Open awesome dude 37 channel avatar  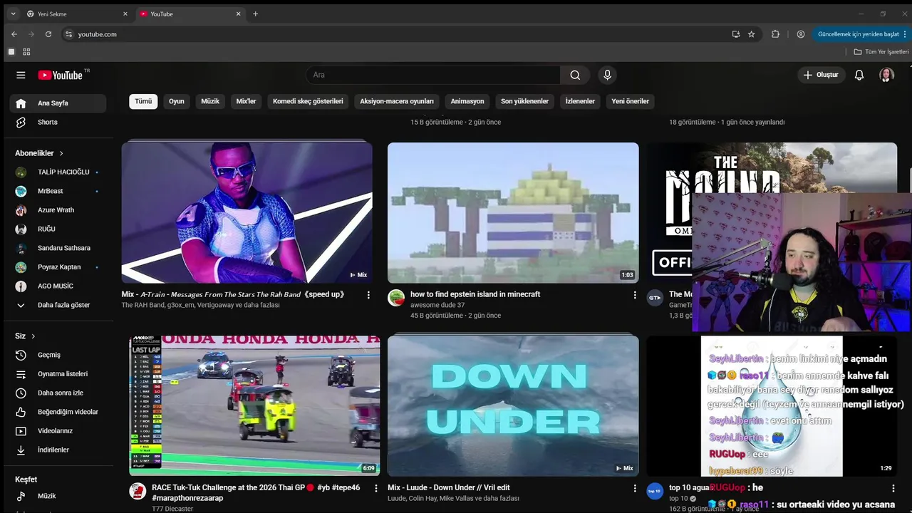pyautogui.click(x=396, y=298)
